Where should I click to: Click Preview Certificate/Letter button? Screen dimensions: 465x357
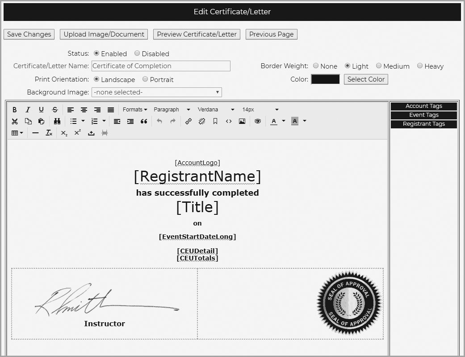click(x=197, y=34)
